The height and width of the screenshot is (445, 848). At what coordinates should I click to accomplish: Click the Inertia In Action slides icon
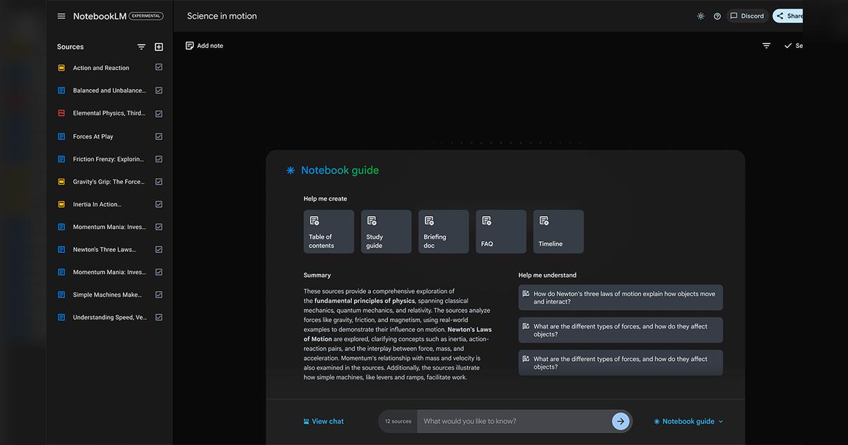coord(61,204)
